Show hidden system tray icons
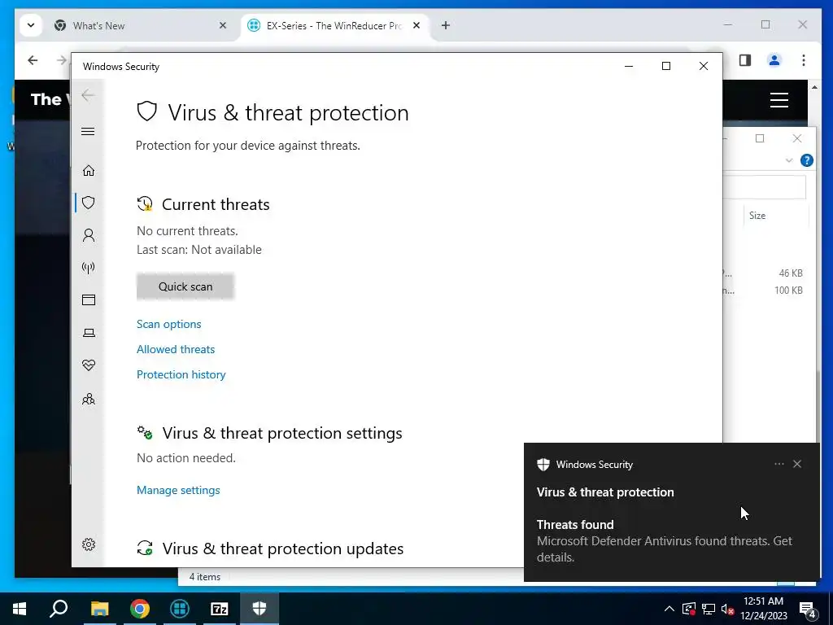 point(669,609)
